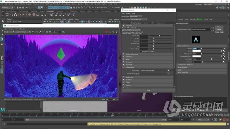Click the script editor icon at bottom right

pos(228,124)
